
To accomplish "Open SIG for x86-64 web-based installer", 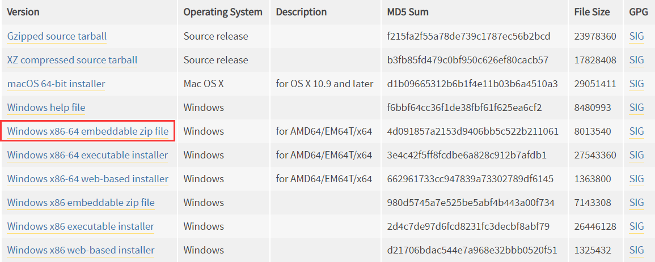I will click(636, 179).
